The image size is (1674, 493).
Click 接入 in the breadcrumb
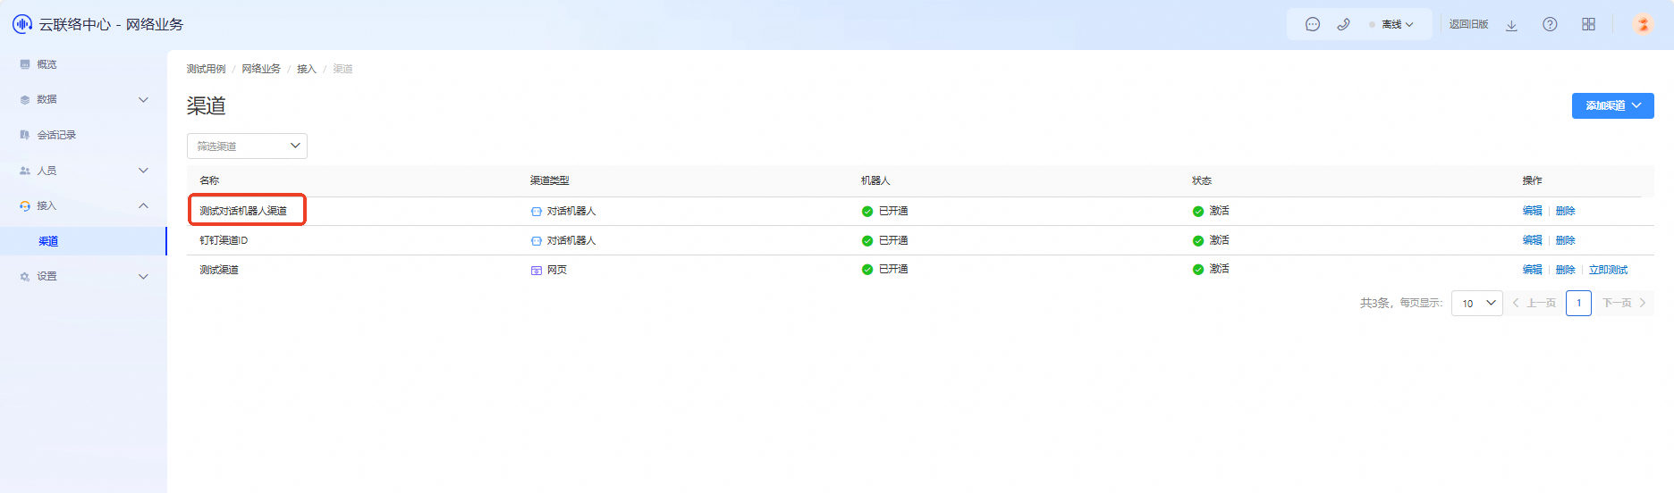307,69
